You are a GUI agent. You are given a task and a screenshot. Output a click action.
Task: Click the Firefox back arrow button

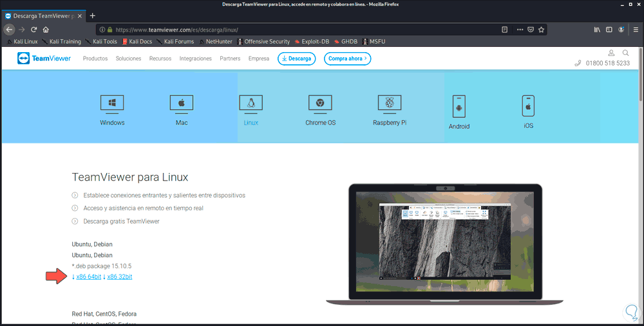pyautogui.click(x=10, y=30)
